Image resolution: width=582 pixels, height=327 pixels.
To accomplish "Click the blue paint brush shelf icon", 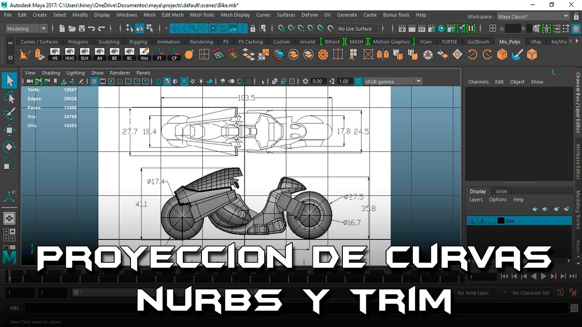I will coord(517,55).
